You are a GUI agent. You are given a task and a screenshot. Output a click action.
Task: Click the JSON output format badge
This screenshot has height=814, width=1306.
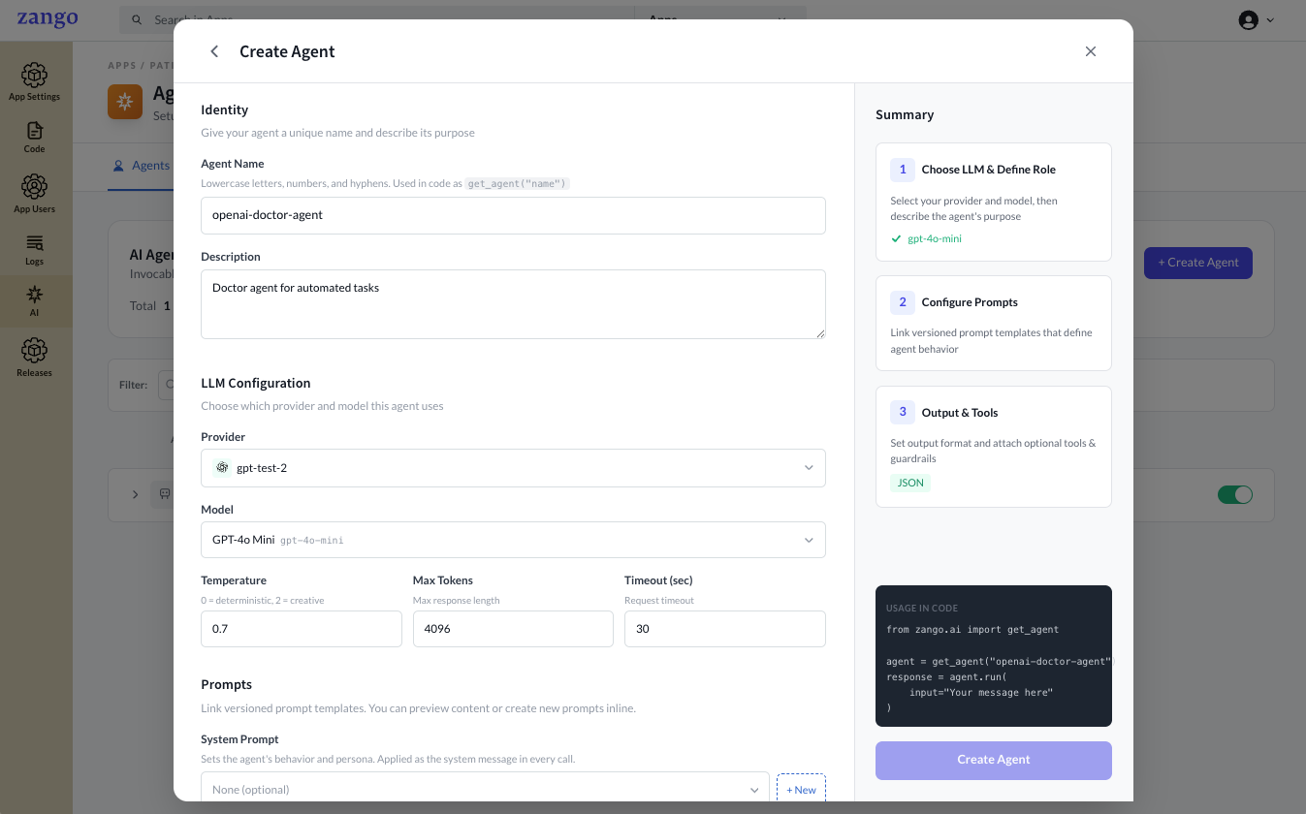point(910,483)
